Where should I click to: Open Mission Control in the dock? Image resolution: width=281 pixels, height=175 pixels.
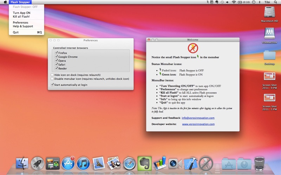53,163
